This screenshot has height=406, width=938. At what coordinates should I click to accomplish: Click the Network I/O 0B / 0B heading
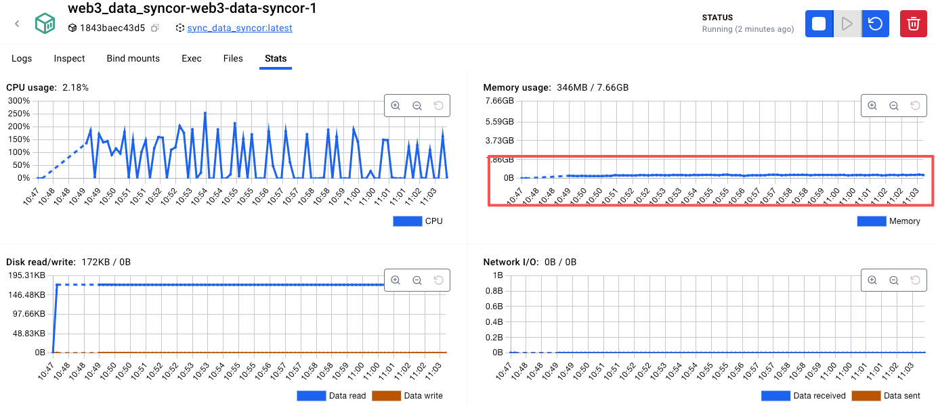(530, 262)
